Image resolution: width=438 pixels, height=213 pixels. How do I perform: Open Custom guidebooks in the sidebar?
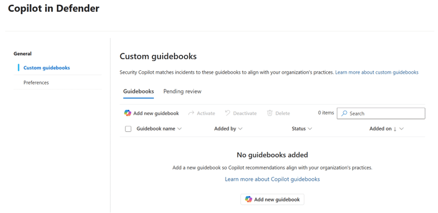click(47, 68)
